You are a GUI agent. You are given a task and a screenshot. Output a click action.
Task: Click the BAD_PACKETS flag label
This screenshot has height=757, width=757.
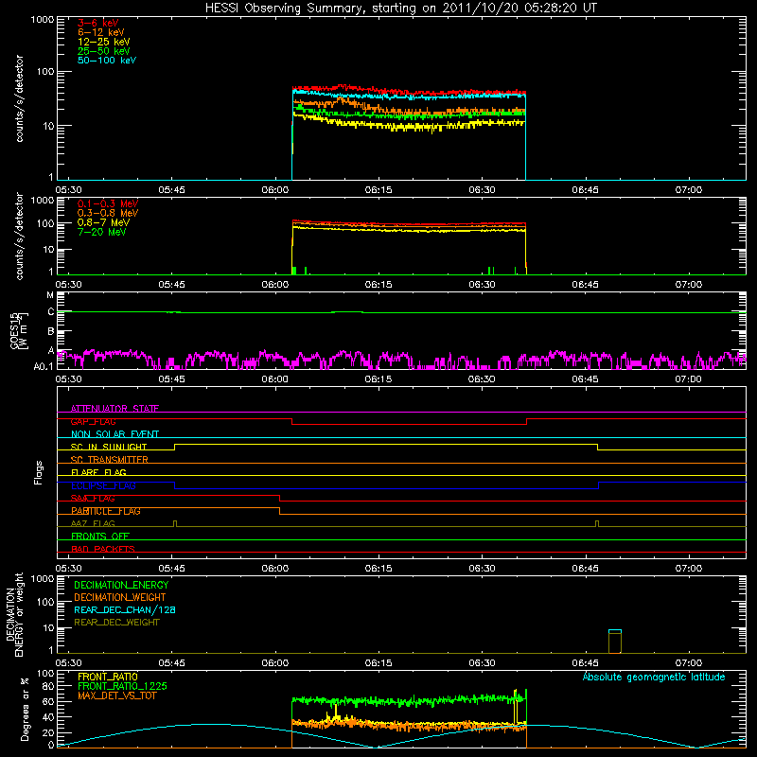(x=103, y=549)
